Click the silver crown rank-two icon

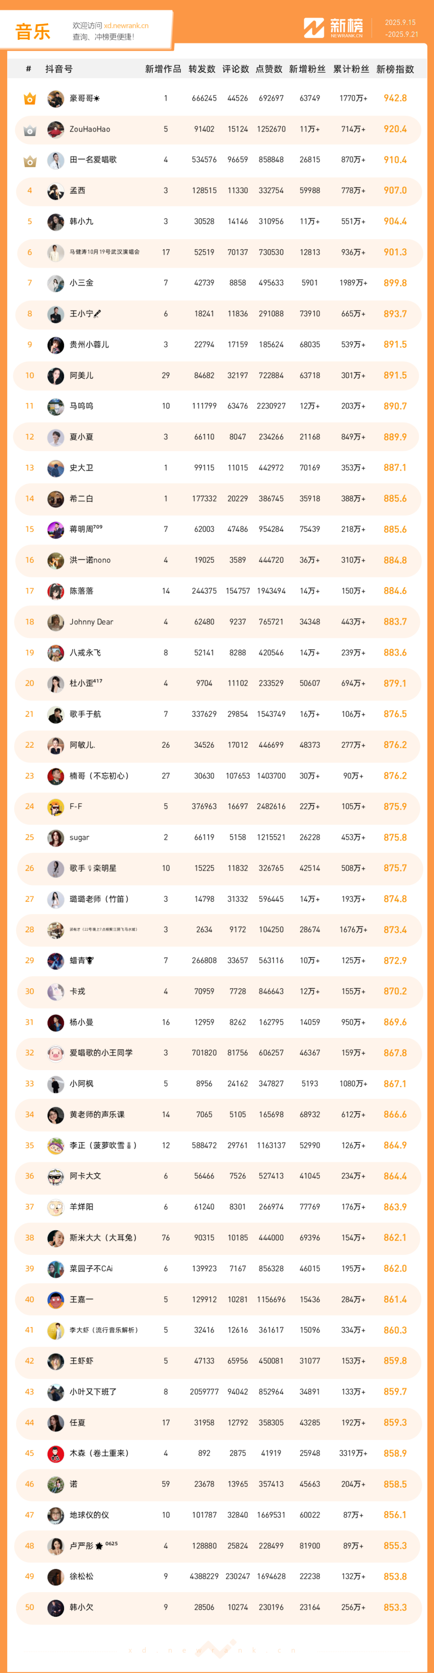click(x=29, y=130)
